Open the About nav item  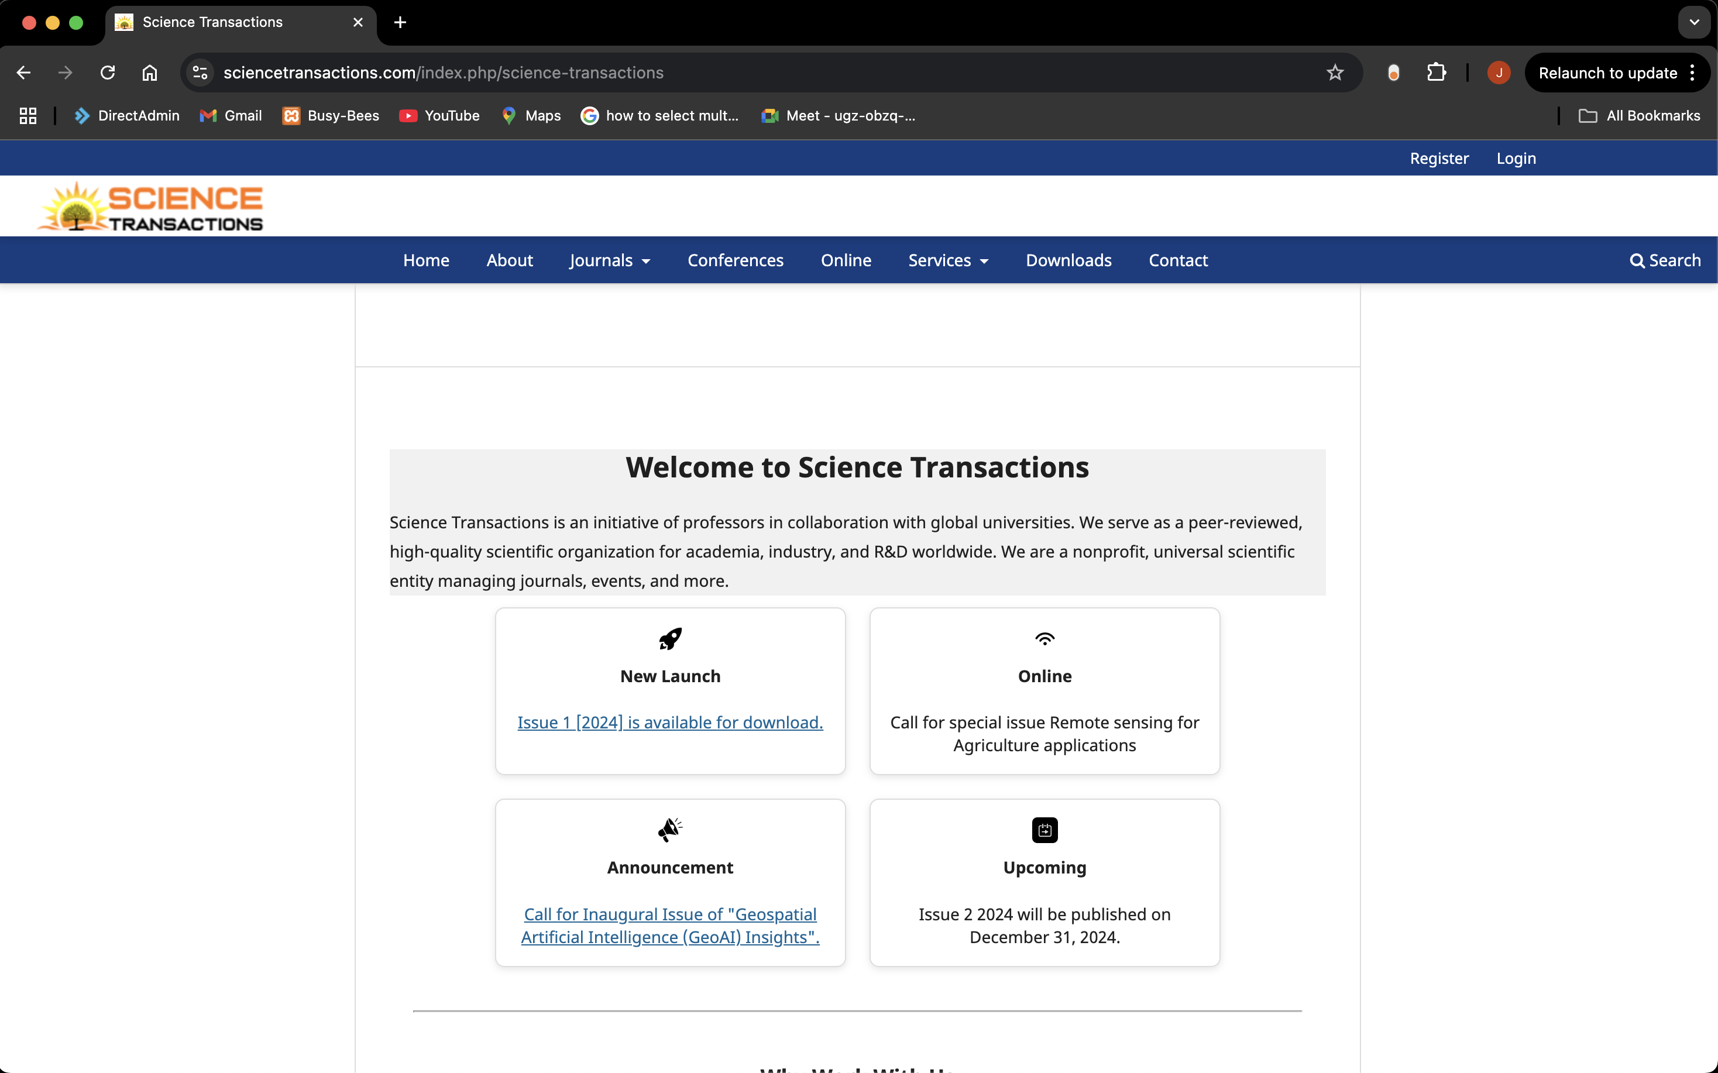coord(510,260)
